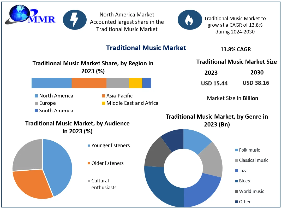Screen dimensions: 281x208
Task: Click the World music legend label
Action: tap(252, 191)
